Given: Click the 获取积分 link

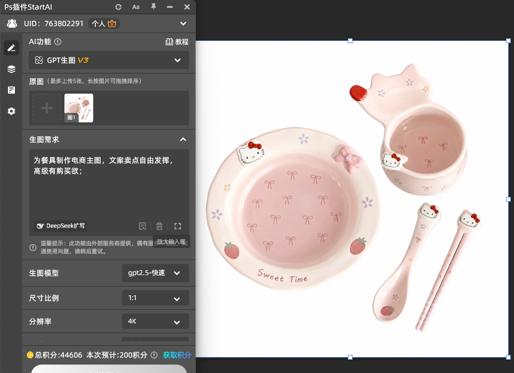Looking at the screenshot, I should click(177, 355).
